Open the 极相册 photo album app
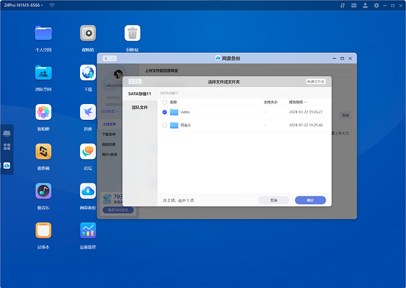Screen dimensions: 406x288 pyautogui.click(x=44, y=112)
